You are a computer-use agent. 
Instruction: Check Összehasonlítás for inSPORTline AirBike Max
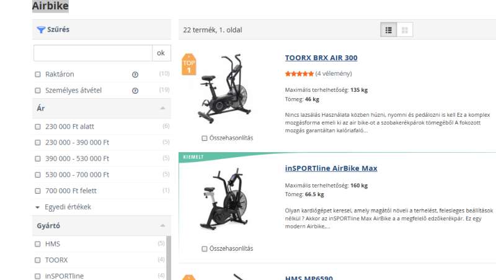[x=205, y=249]
